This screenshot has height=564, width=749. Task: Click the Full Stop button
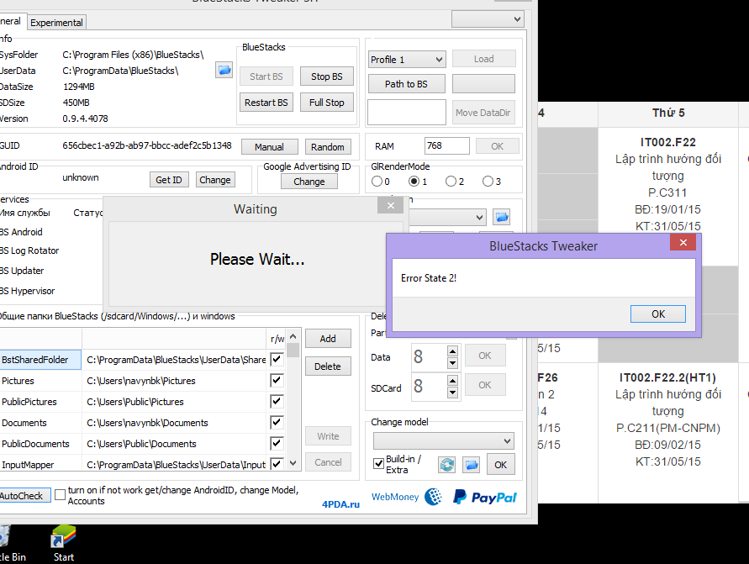327,103
